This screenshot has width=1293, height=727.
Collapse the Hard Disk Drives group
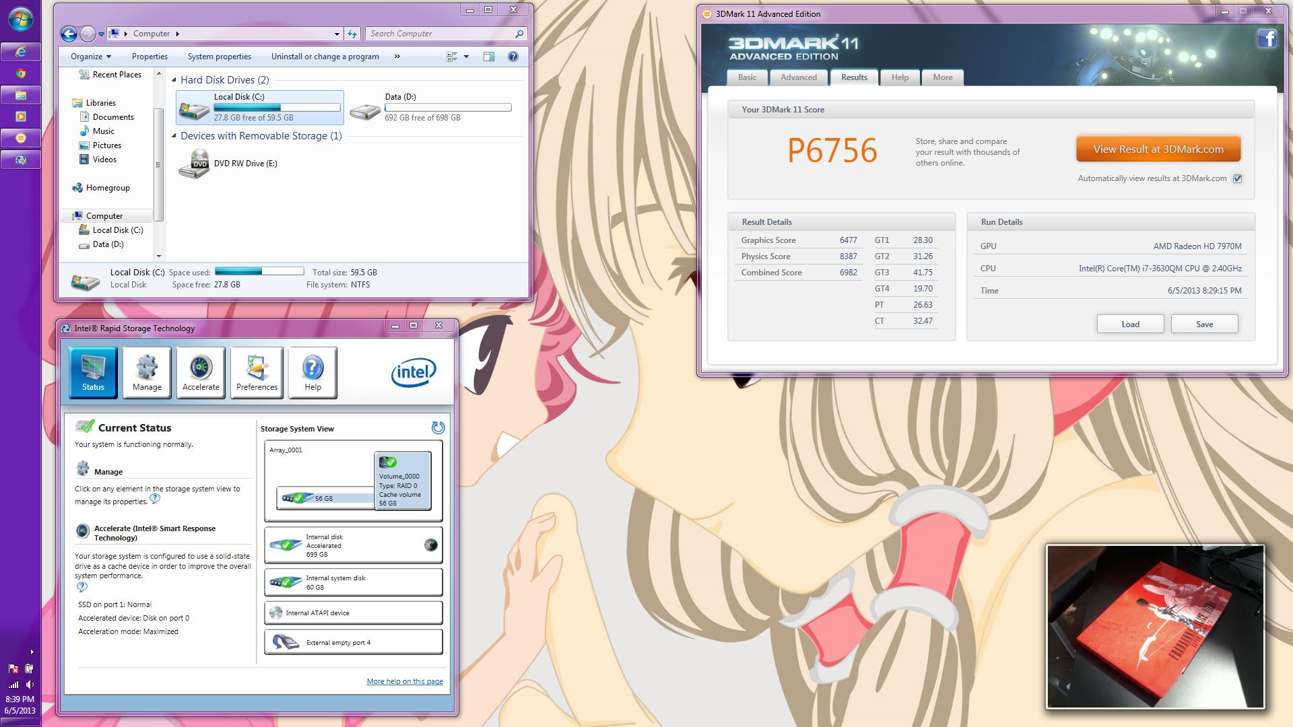pos(174,80)
